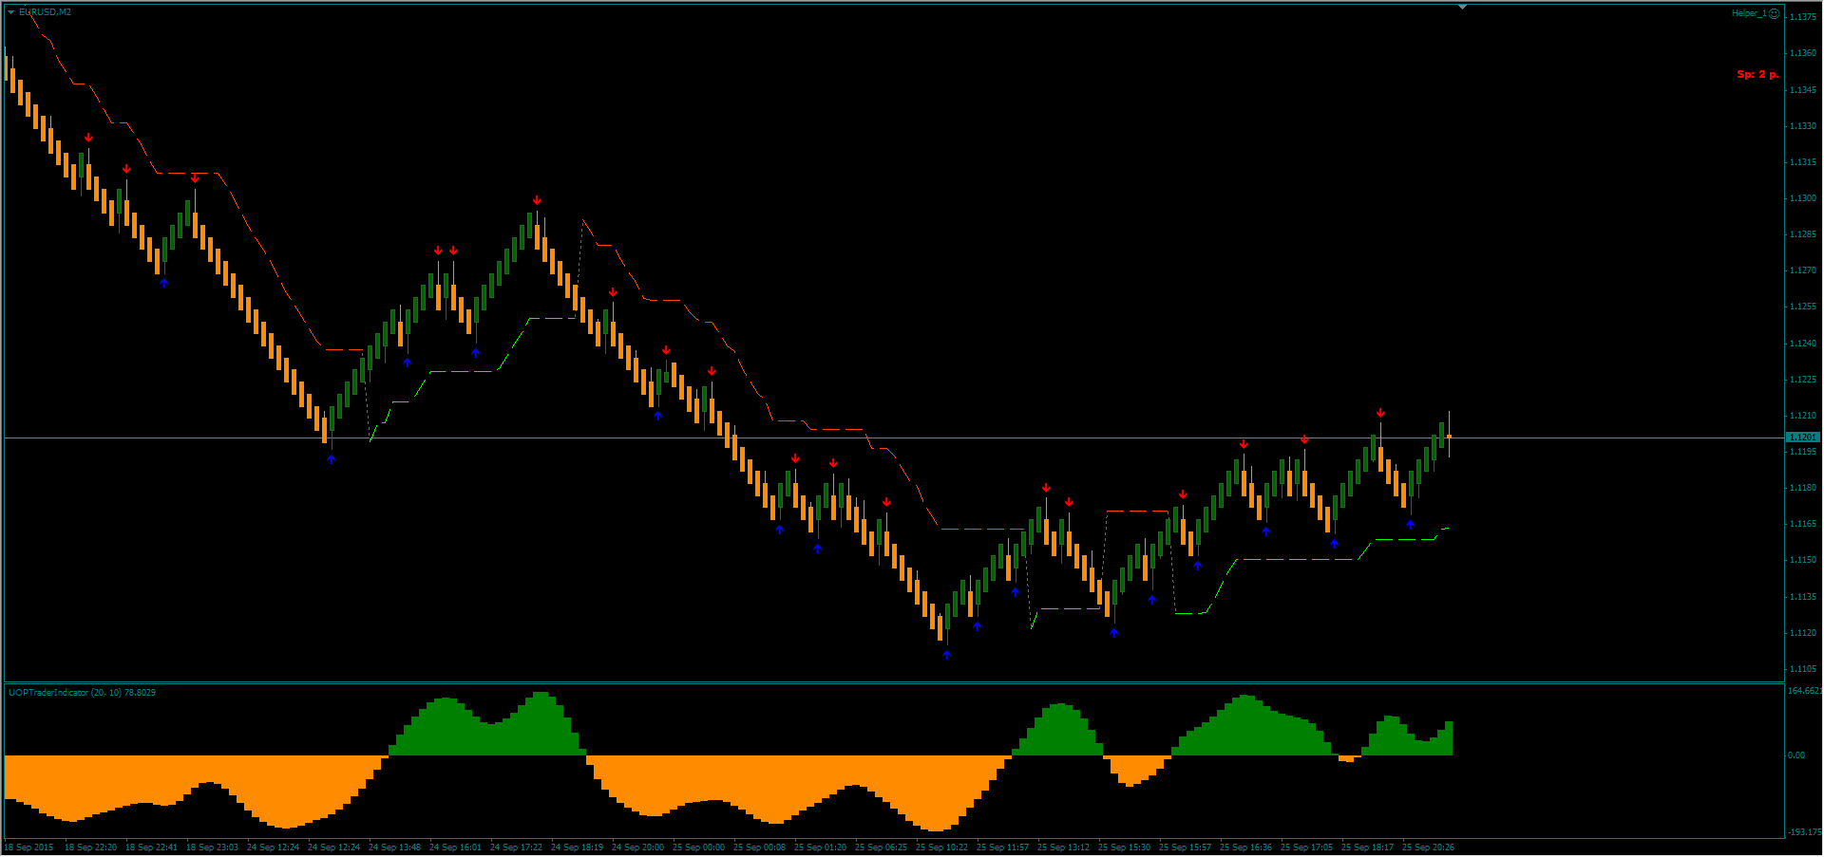Click time axis label 25 Sep 00:00

pos(698,848)
